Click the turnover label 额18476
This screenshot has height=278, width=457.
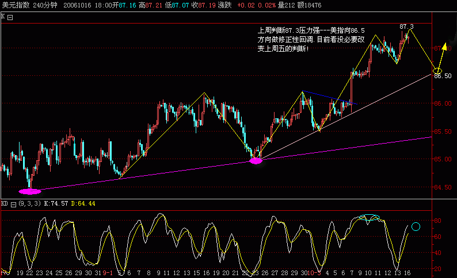(x=310, y=5)
